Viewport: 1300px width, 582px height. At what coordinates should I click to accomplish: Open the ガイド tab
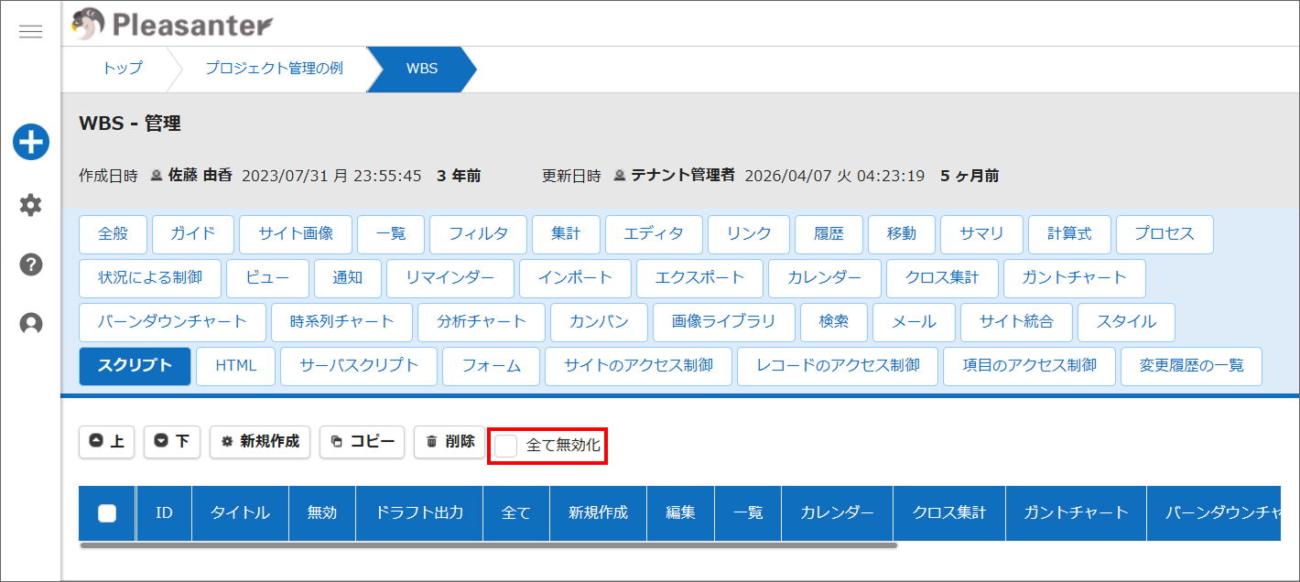click(x=193, y=234)
